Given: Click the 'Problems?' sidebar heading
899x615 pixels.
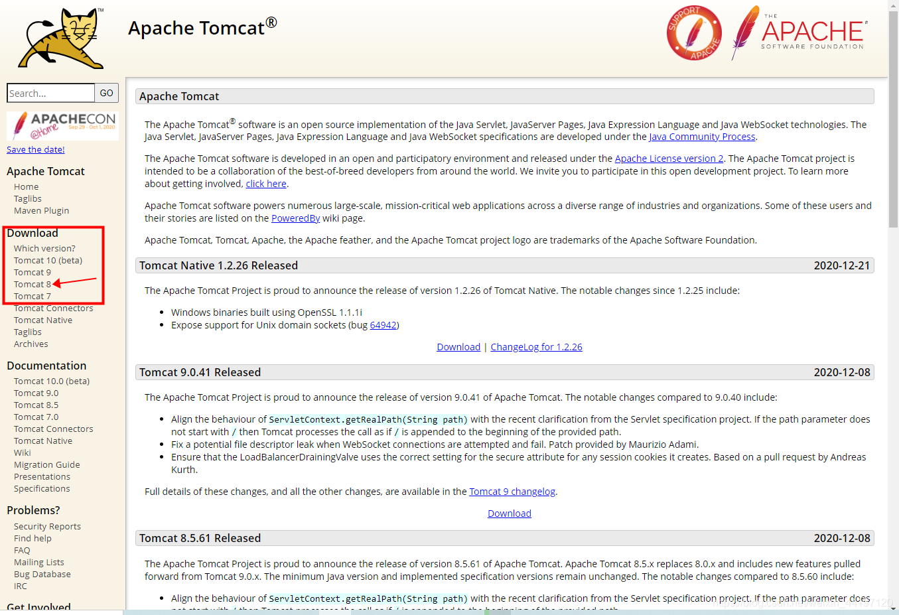Looking at the screenshot, I should 33,510.
